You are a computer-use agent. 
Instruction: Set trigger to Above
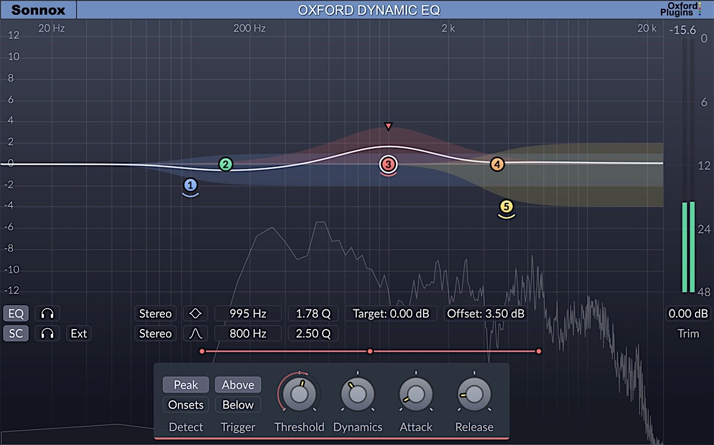point(238,385)
